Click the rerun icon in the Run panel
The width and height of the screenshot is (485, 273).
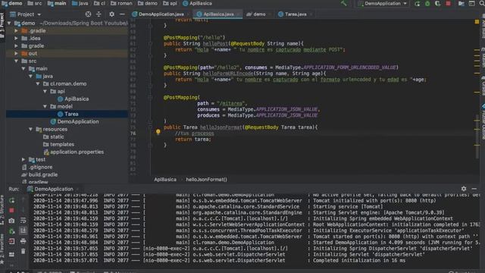[12, 200]
